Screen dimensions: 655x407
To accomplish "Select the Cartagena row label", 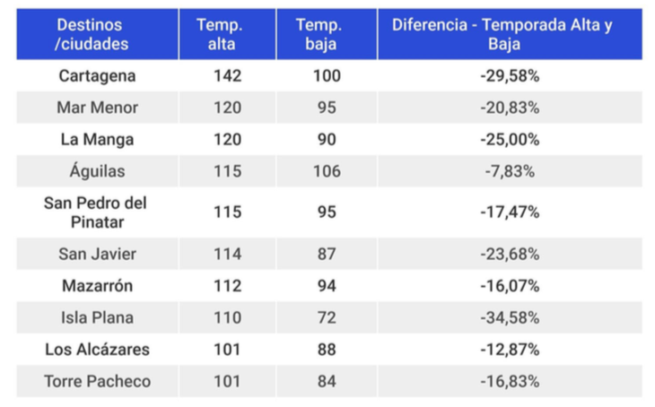I will (x=97, y=76).
